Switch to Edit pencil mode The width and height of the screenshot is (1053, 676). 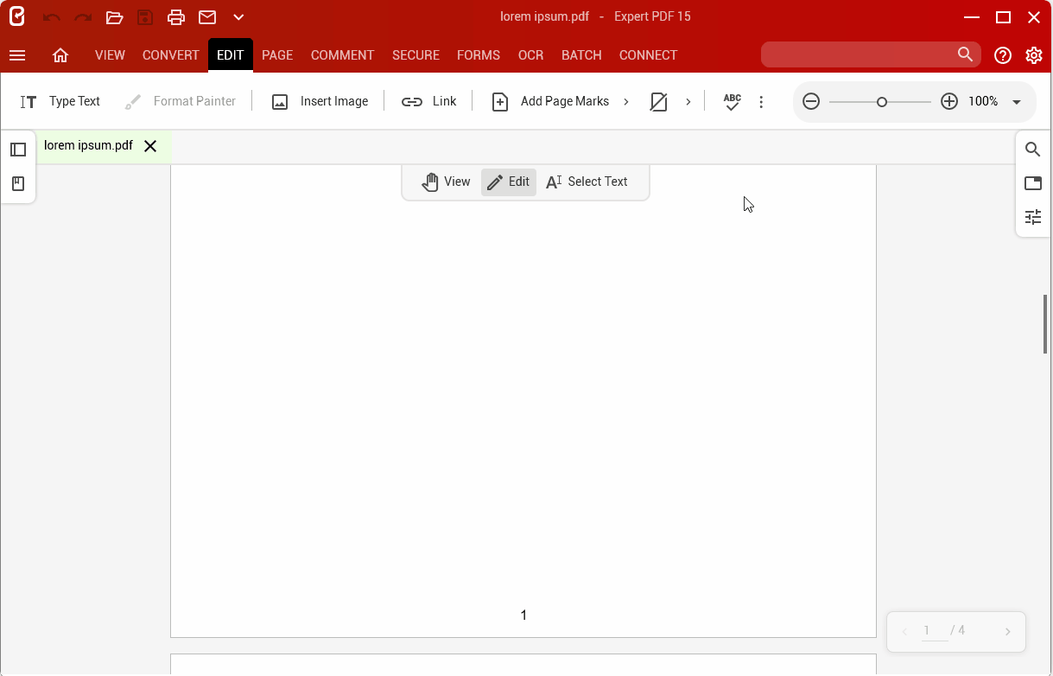pos(509,182)
